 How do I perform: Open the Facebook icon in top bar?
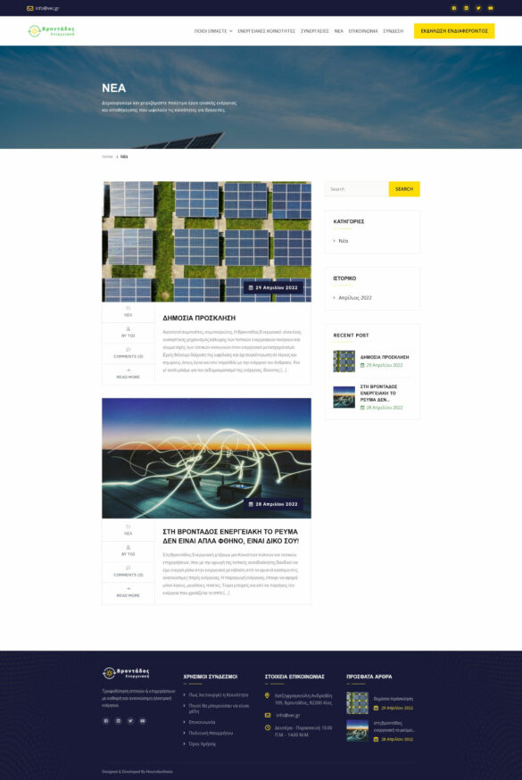click(453, 8)
